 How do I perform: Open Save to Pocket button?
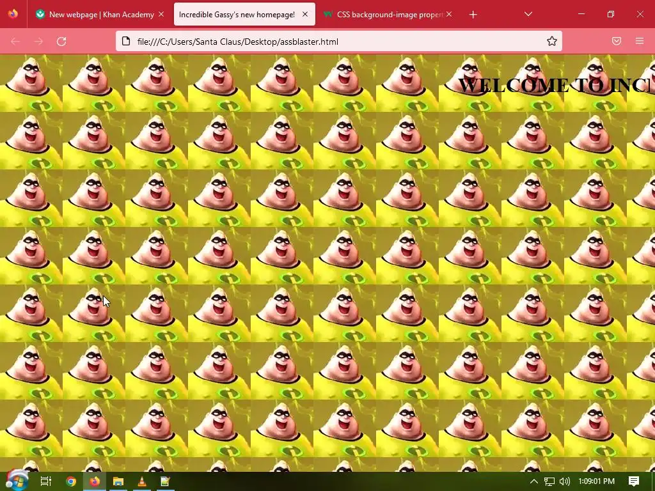click(x=617, y=41)
